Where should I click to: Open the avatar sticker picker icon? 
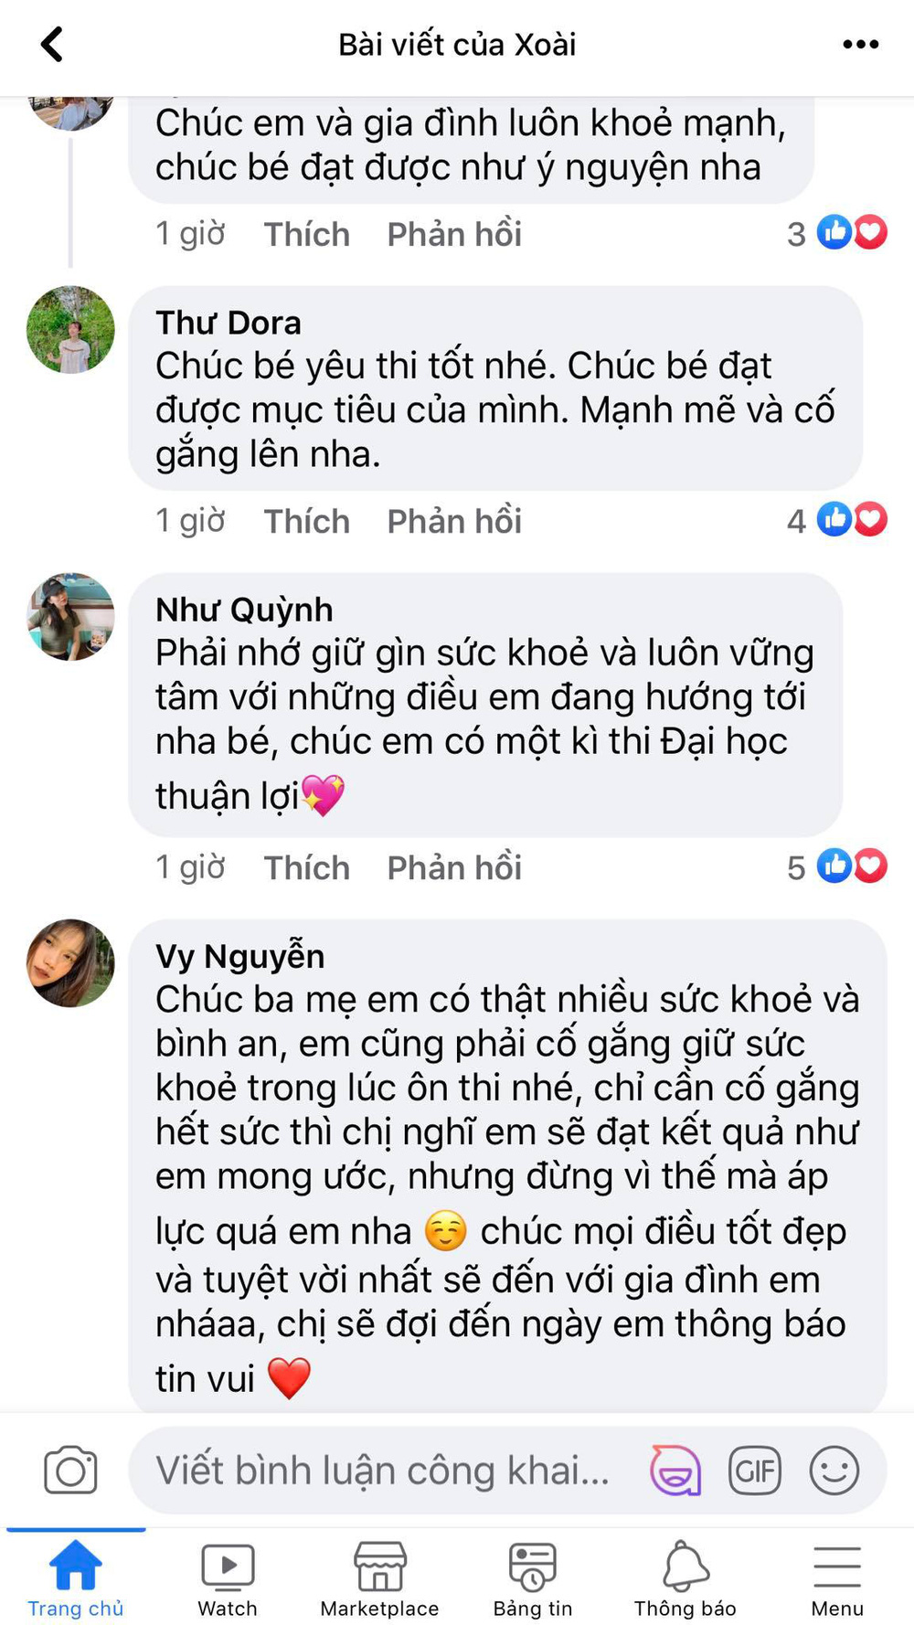point(675,1470)
